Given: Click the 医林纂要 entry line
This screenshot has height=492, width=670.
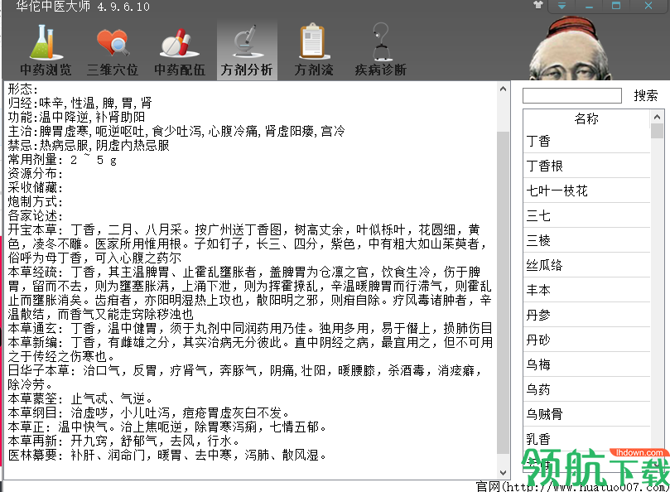Looking at the screenshot, I should [167, 456].
